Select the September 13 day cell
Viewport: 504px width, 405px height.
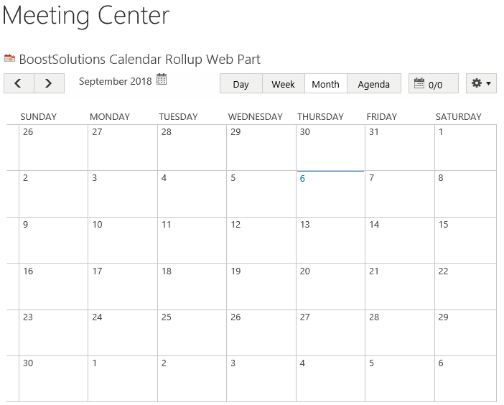click(330, 241)
